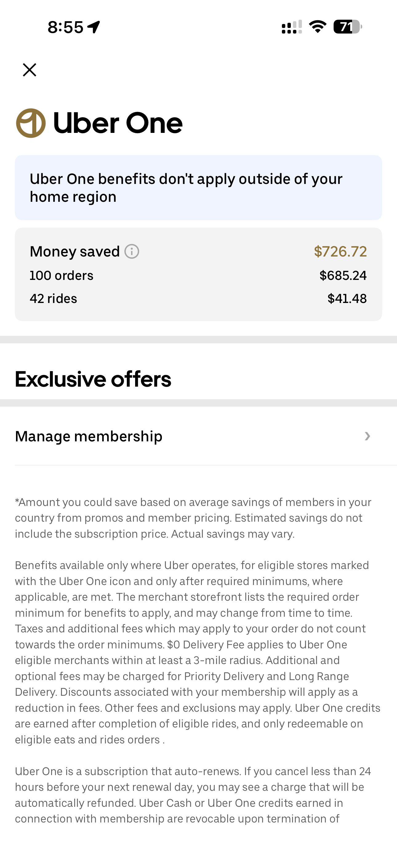This screenshot has height=860, width=397.
Task: Expand Manage membership using the chevron arrow
Action: pyautogui.click(x=367, y=436)
